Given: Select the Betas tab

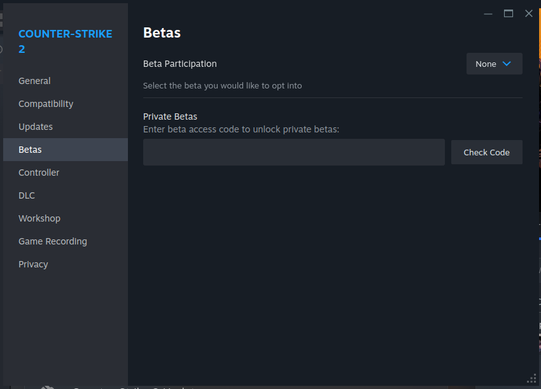Looking at the screenshot, I should click(x=30, y=150).
